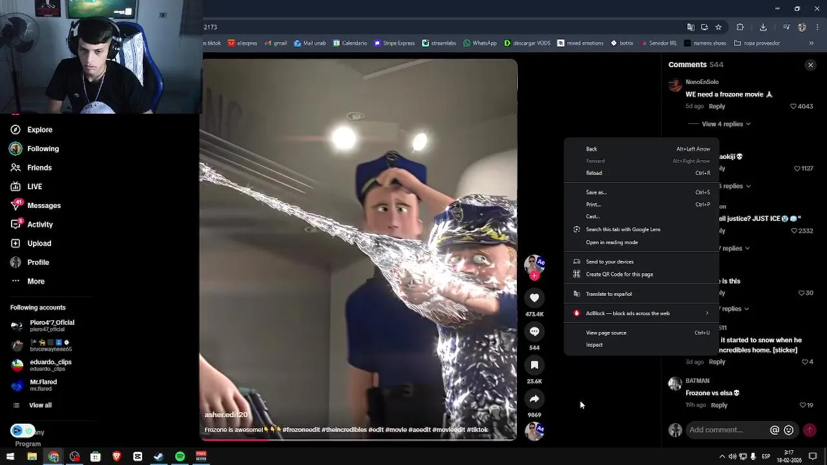Reply to NonoEnSolo's comment

(x=717, y=107)
